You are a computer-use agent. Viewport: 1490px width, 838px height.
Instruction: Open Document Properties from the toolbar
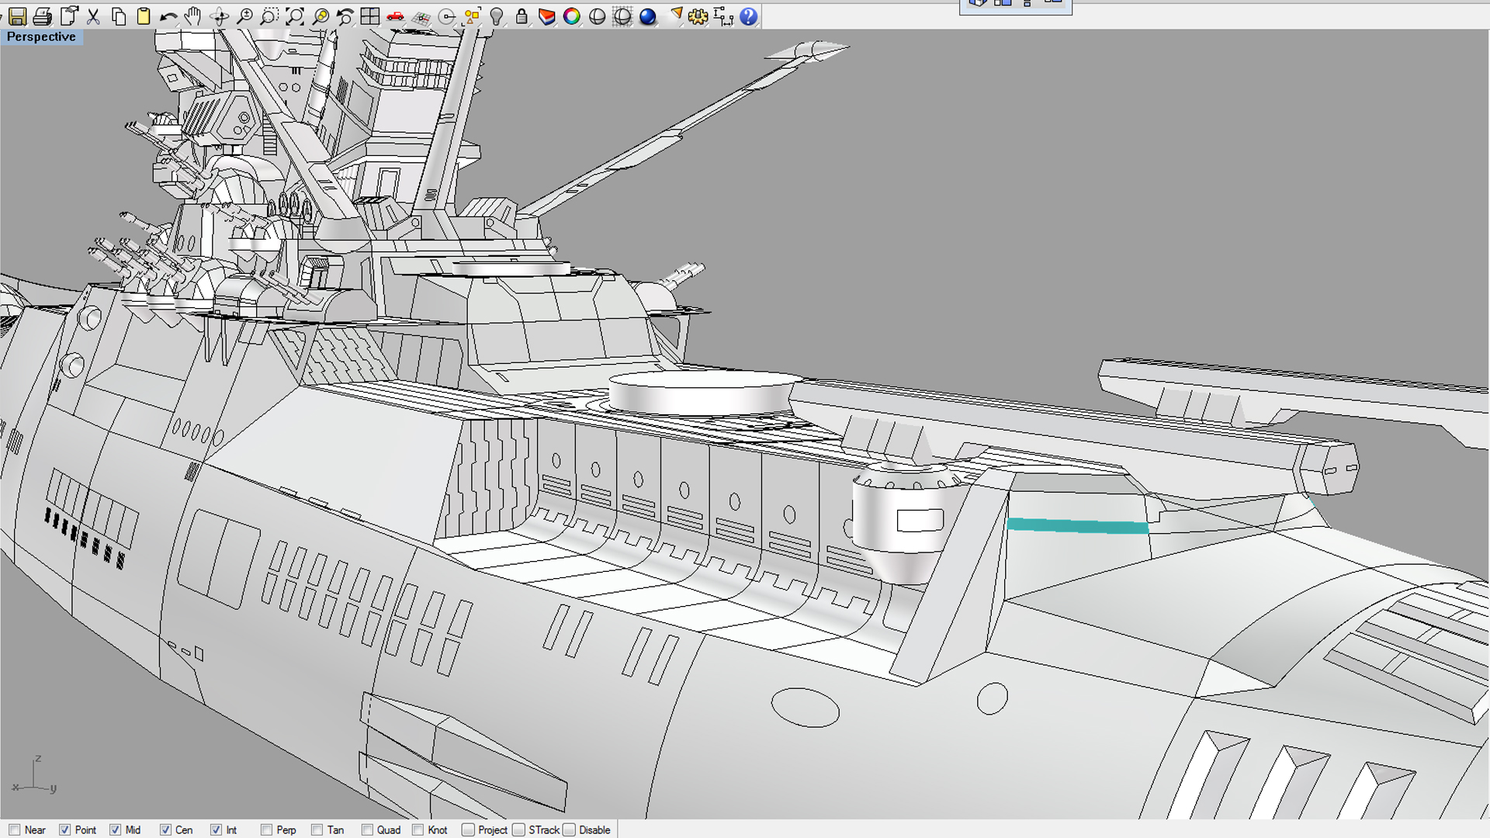[x=68, y=16]
